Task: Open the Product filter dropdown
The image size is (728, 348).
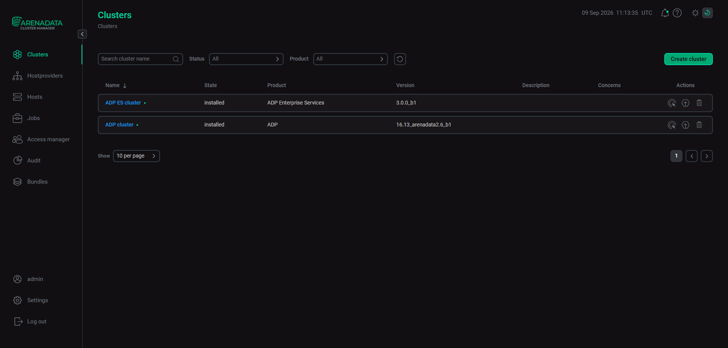Action: tap(350, 59)
